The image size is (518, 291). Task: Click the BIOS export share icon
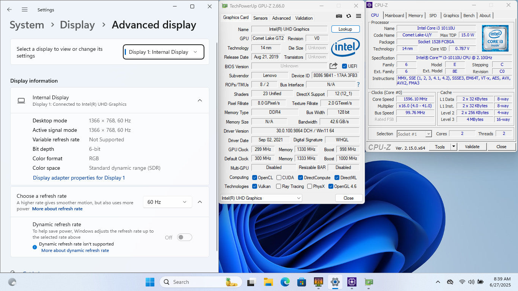333,66
